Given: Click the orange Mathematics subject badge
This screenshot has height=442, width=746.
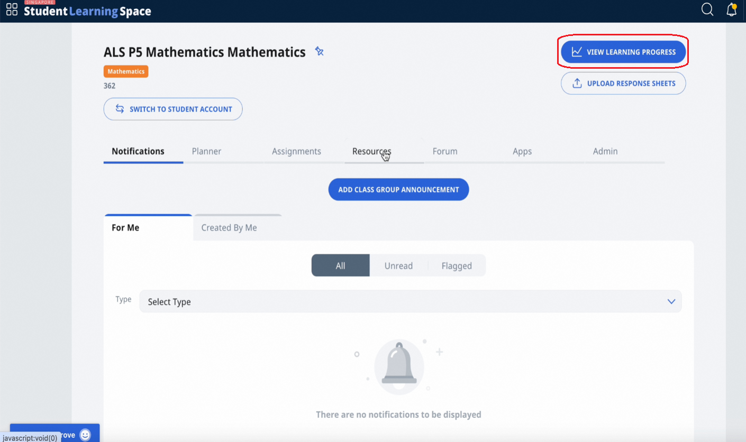Looking at the screenshot, I should point(125,71).
